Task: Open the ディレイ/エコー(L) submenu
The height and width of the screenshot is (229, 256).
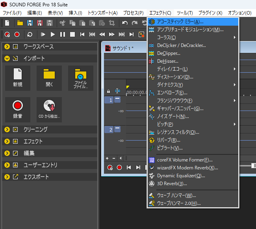Action: 193,69
